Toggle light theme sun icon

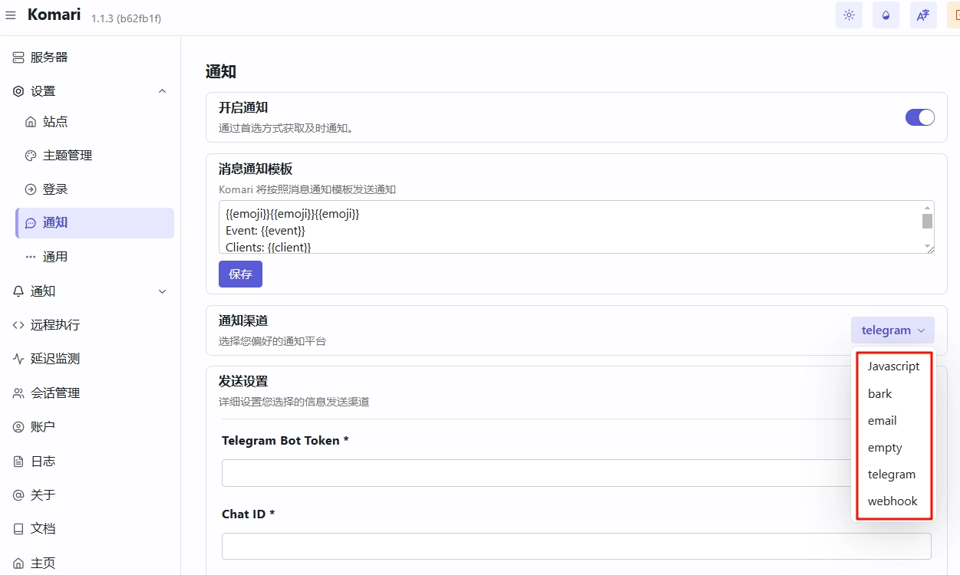coord(849,15)
